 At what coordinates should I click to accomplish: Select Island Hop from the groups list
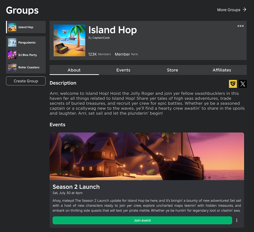(25, 27)
